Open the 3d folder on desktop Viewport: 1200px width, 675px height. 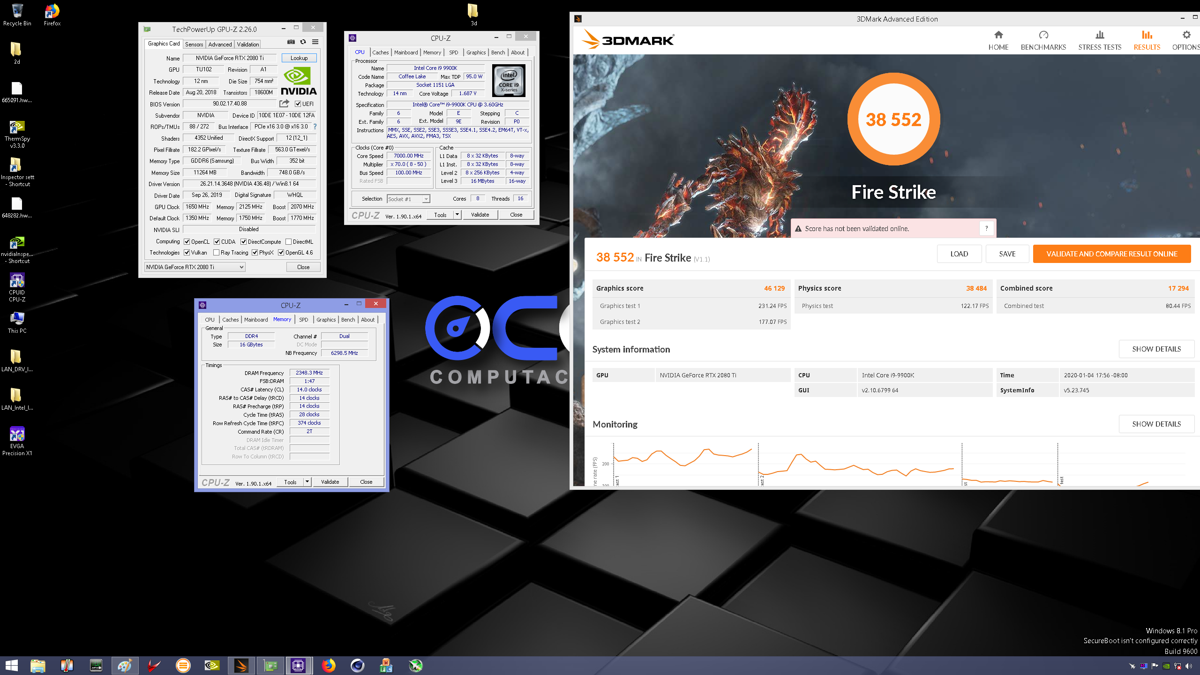click(473, 15)
